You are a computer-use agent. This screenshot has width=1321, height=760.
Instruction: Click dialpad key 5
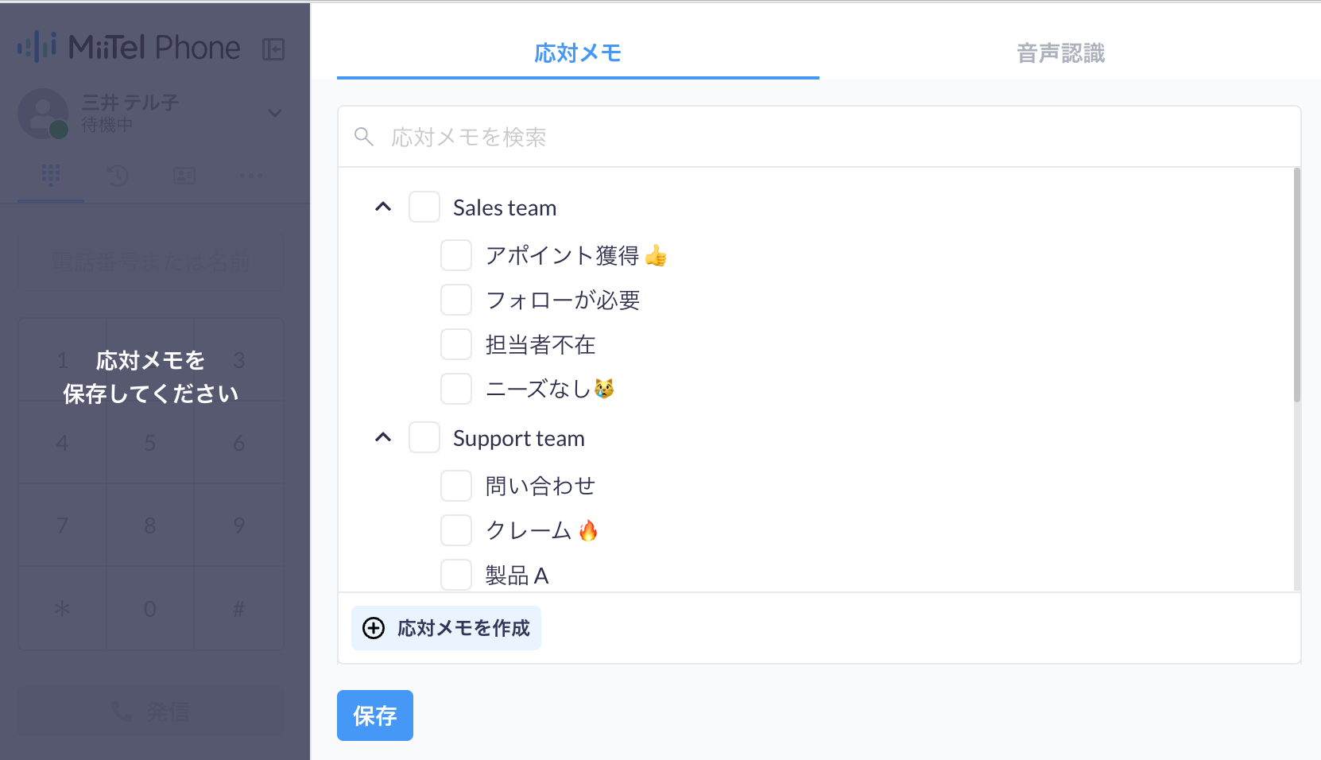150,443
